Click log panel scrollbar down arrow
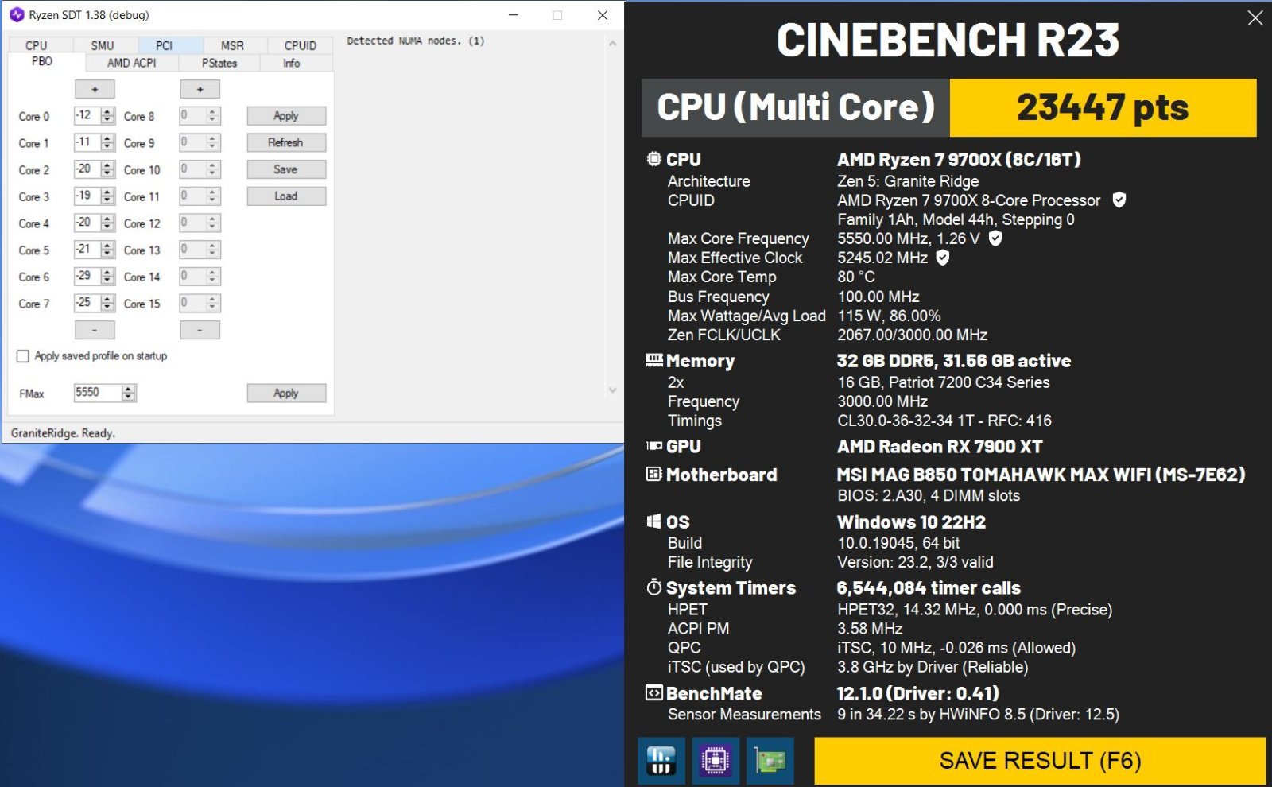The image size is (1272, 787). [x=612, y=390]
